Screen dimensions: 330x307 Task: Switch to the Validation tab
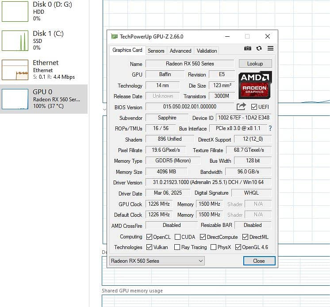click(207, 51)
